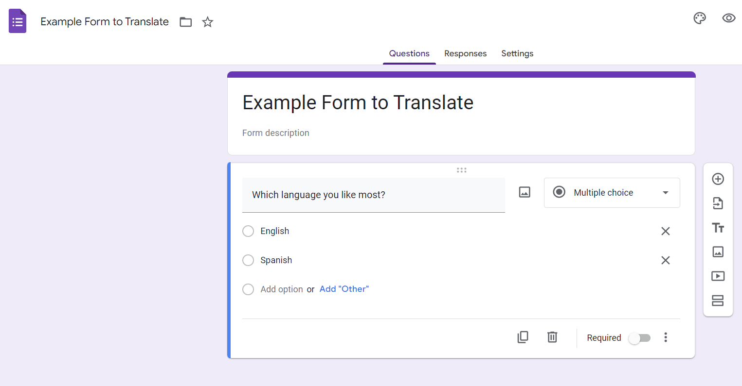742x386 pixels.
Task: Open more options with the three-dot menu
Action: tap(665, 337)
